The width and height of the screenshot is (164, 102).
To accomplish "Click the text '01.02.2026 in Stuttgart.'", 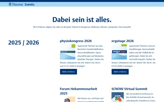I will tap(122, 66).
